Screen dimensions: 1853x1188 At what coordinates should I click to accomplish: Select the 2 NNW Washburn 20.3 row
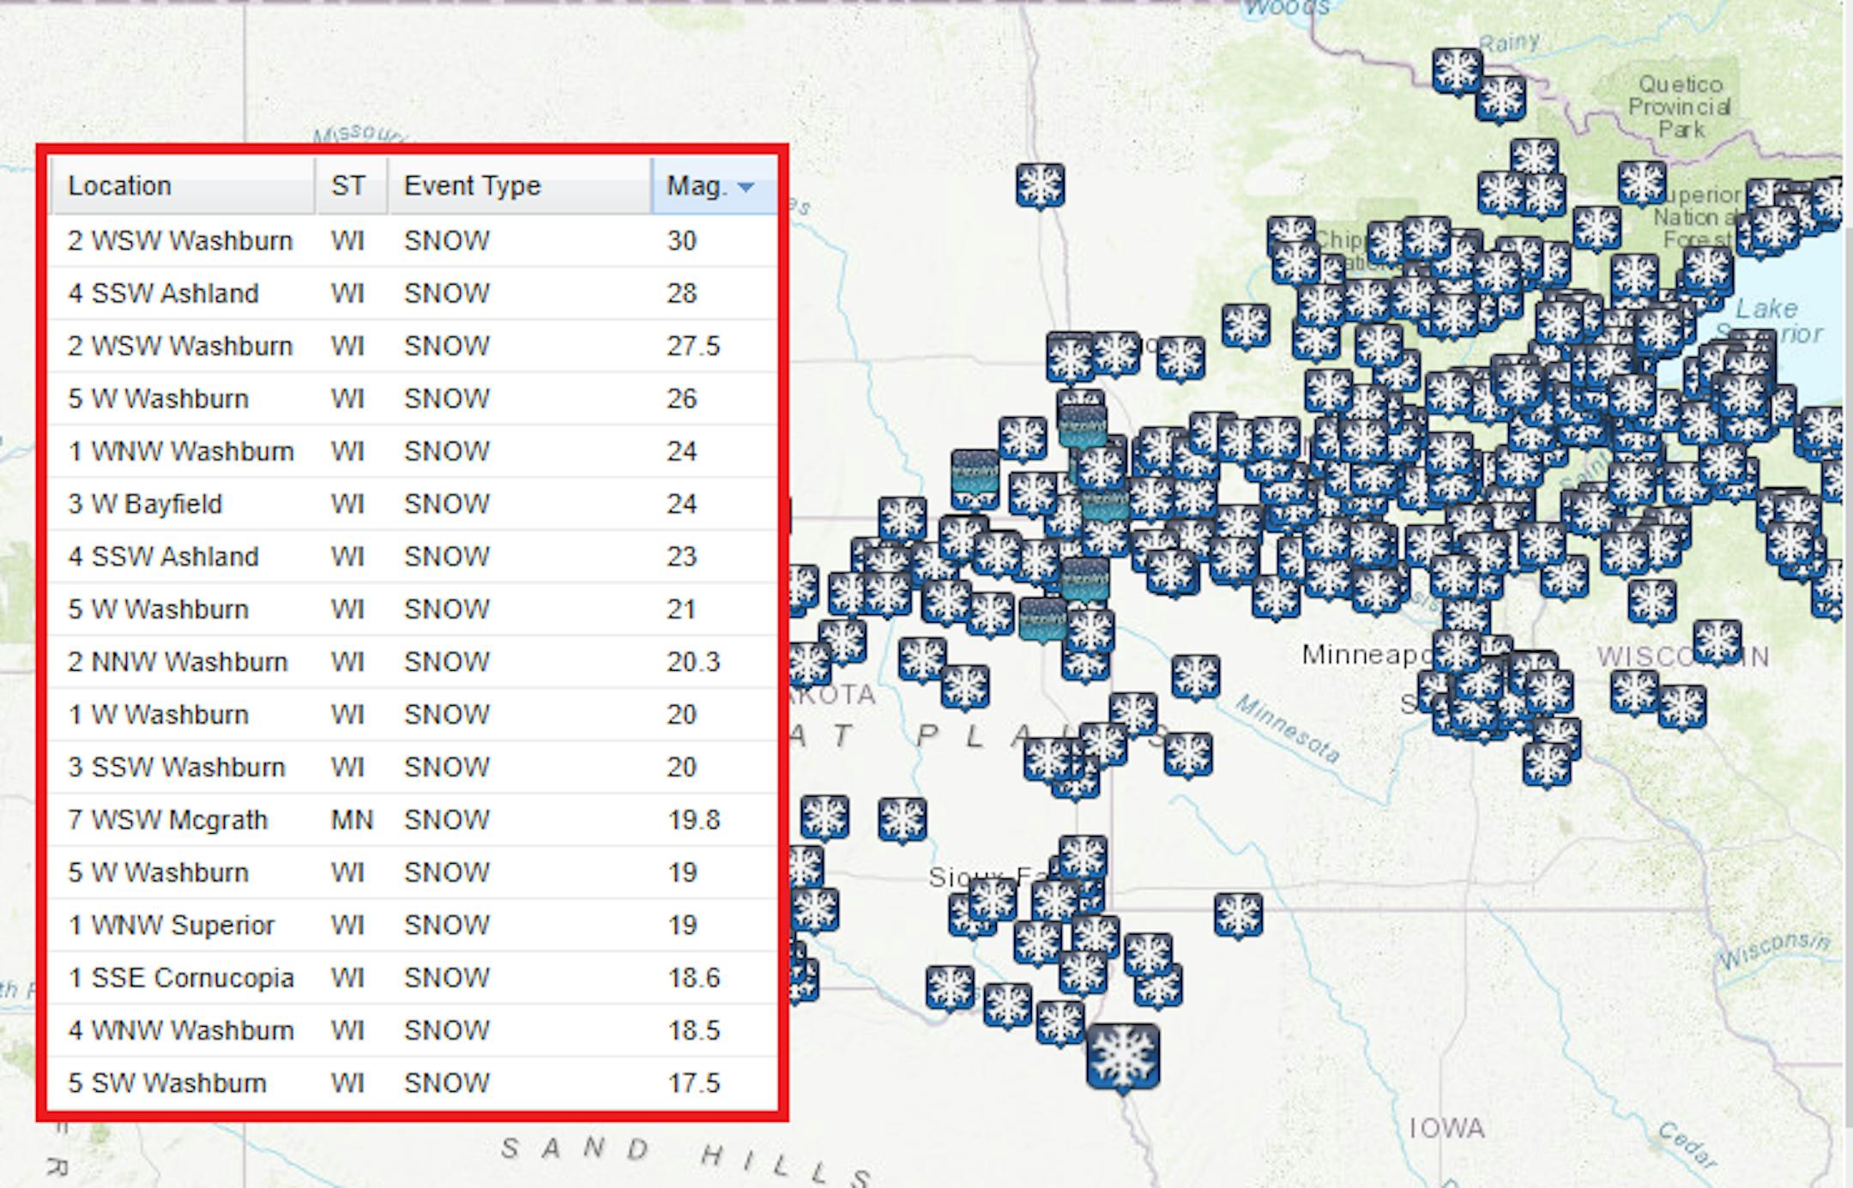pos(412,662)
